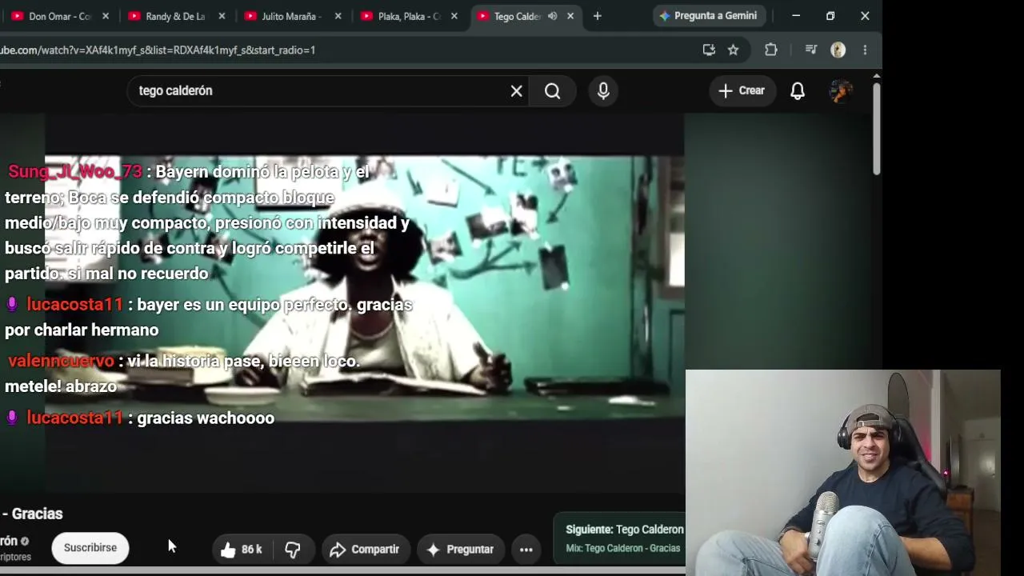1024x576 pixels.
Task: Click the page vertical scrollbar thumb
Action: tap(876, 128)
